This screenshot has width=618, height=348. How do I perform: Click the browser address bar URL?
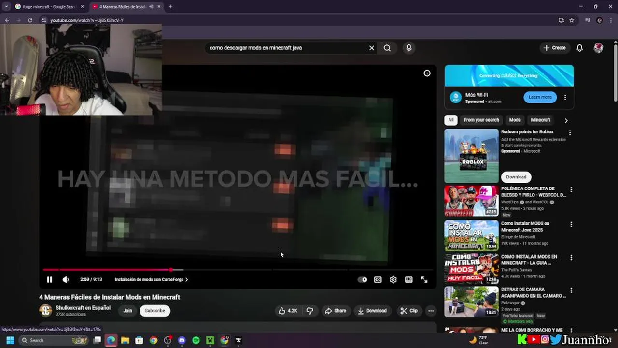click(87, 20)
